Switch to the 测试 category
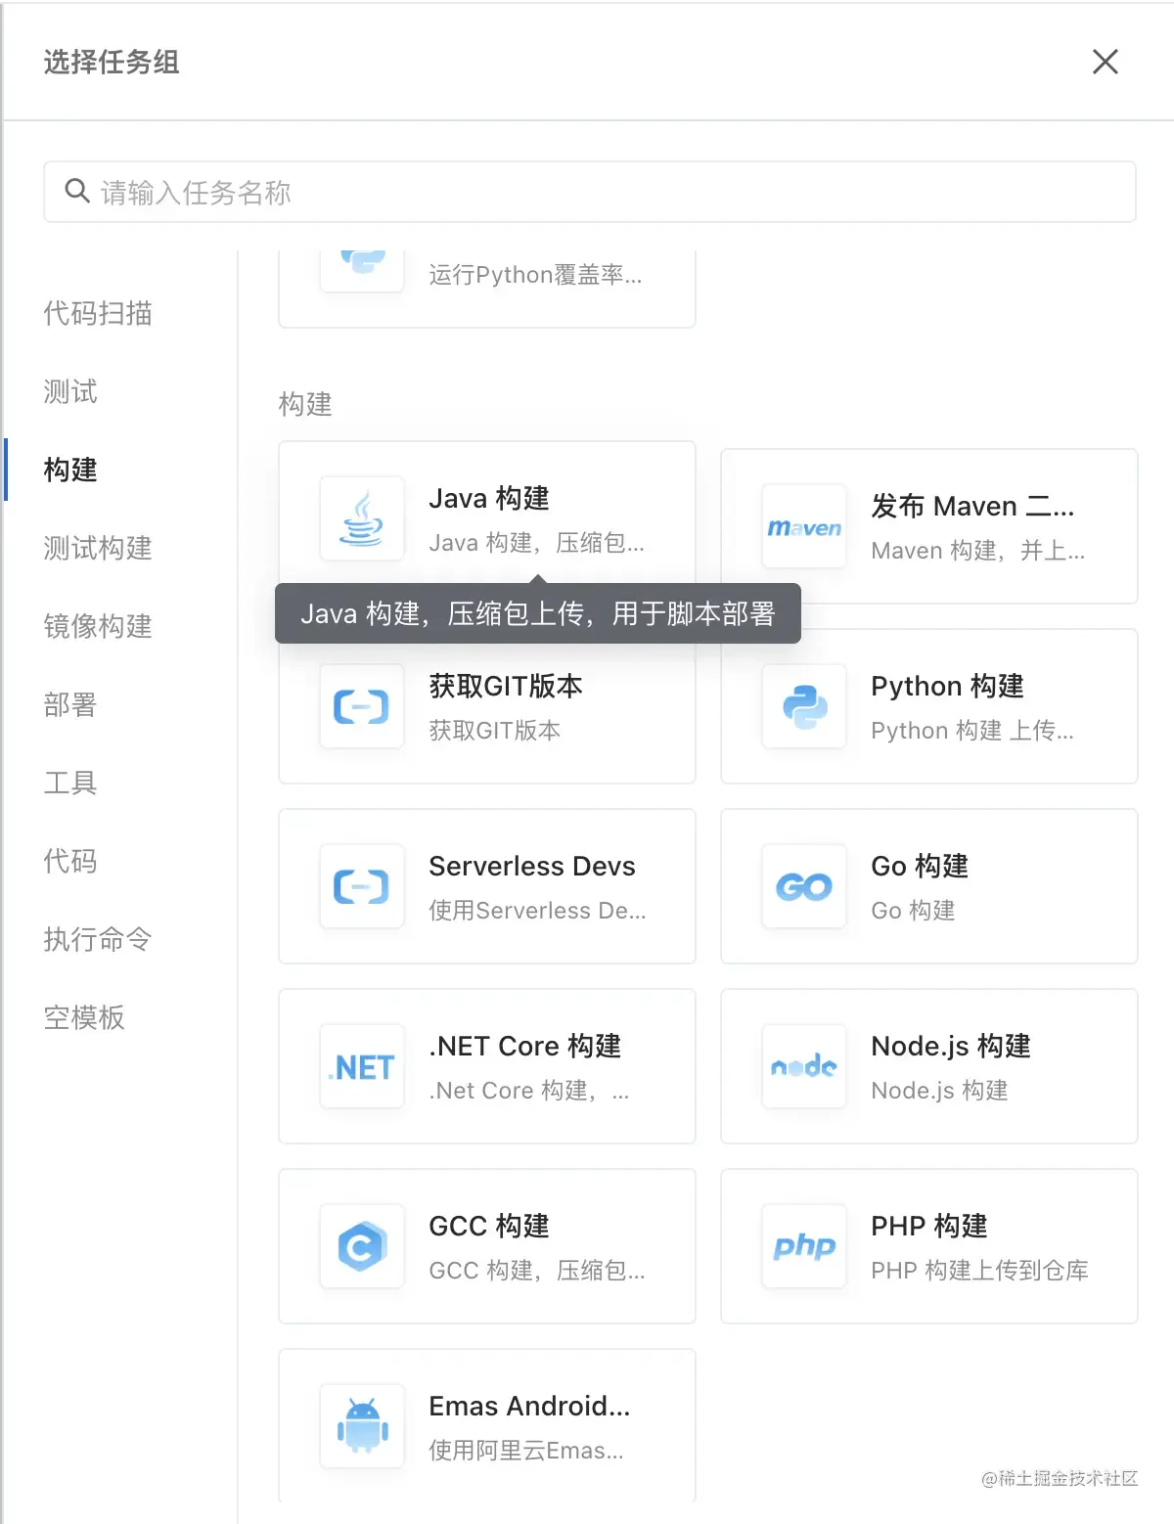1174x1524 pixels. pyautogui.click(x=69, y=391)
